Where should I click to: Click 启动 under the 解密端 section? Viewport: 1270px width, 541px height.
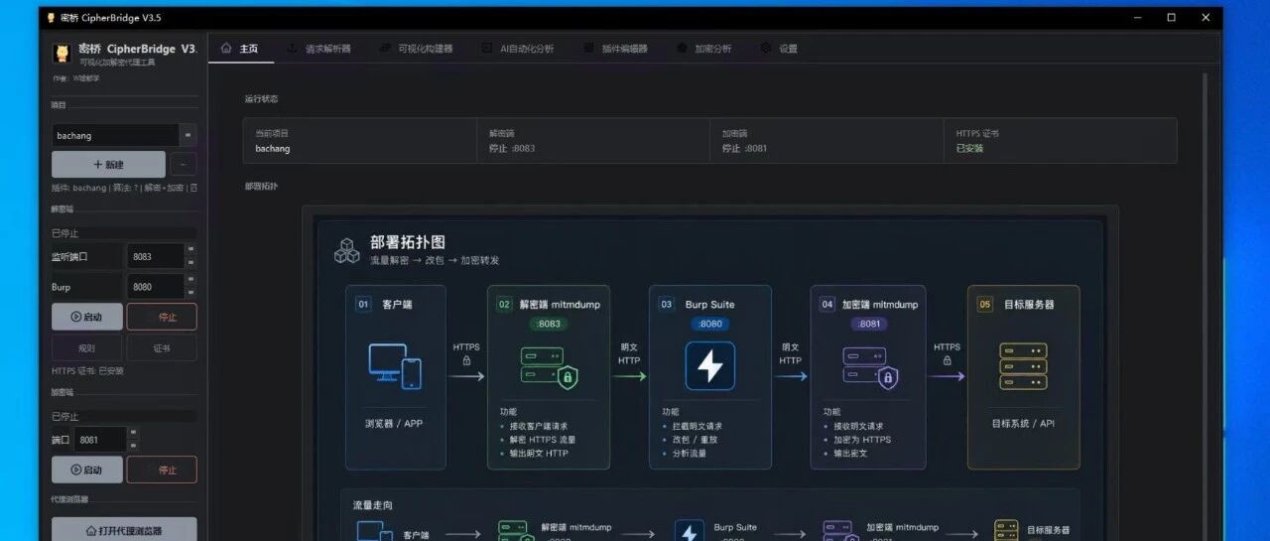87,317
